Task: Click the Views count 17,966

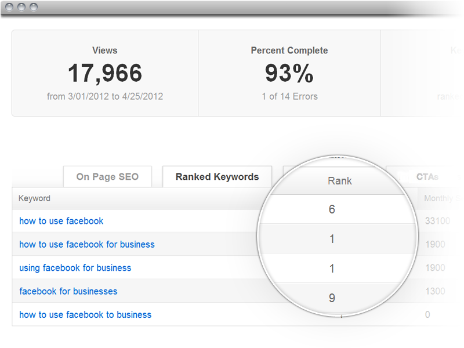Action: tap(105, 73)
